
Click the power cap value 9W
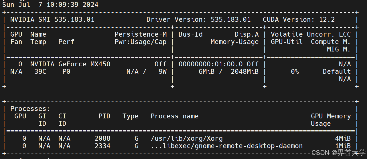point(163,72)
